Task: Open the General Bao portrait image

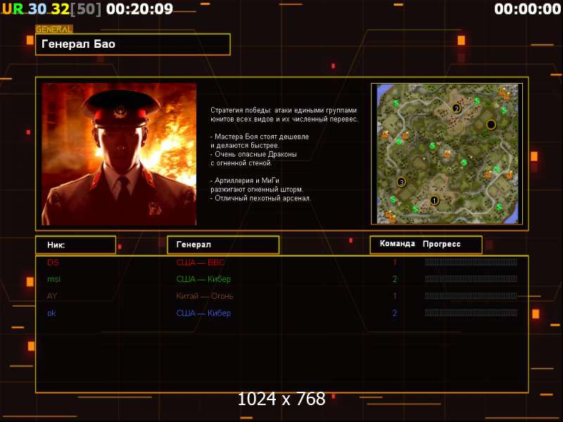Action: pyautogui.click(x=119, y=154)
